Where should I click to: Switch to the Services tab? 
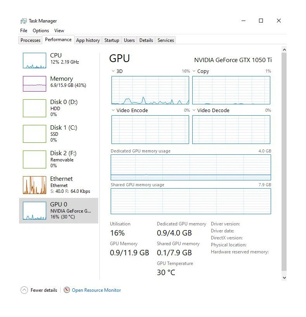[166, 40]
